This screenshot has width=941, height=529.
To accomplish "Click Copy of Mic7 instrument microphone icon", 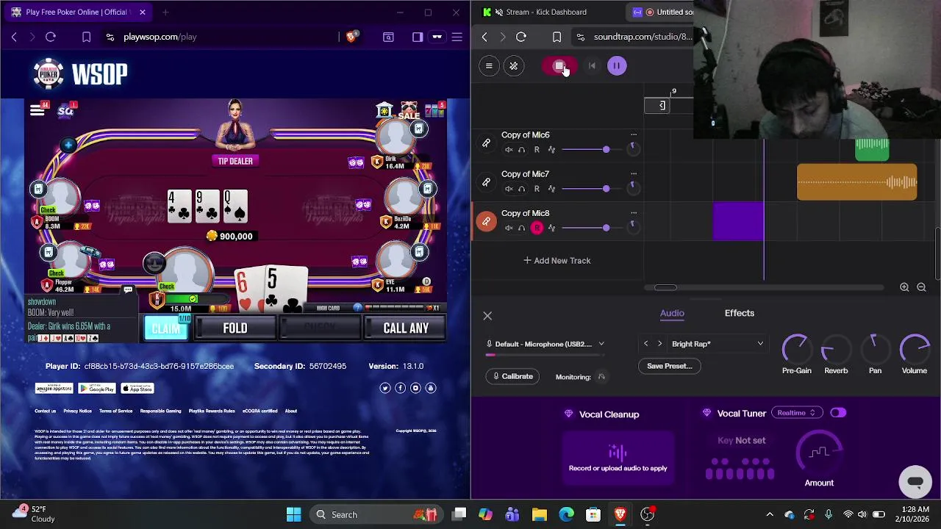I will point(486,182).
